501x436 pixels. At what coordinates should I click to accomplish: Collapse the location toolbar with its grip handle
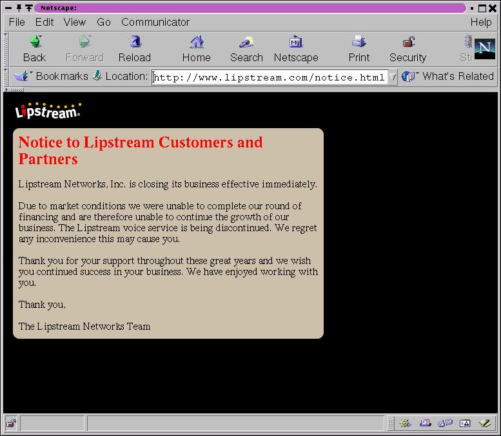point(6,77)
